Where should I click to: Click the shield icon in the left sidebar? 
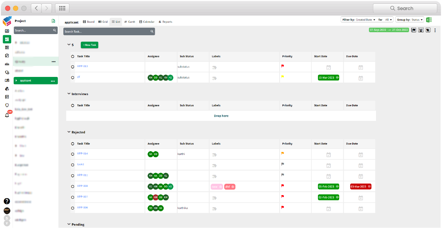point(6,105)
